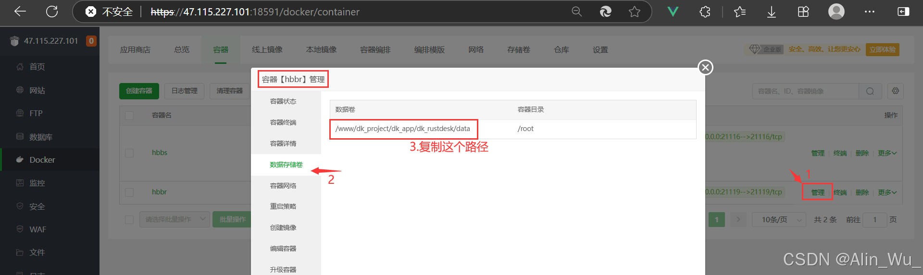Image resolution: width=923 pixels, height=275 pixels.
Task: Click the green 创建容器 button
Action: pos(139,91)
